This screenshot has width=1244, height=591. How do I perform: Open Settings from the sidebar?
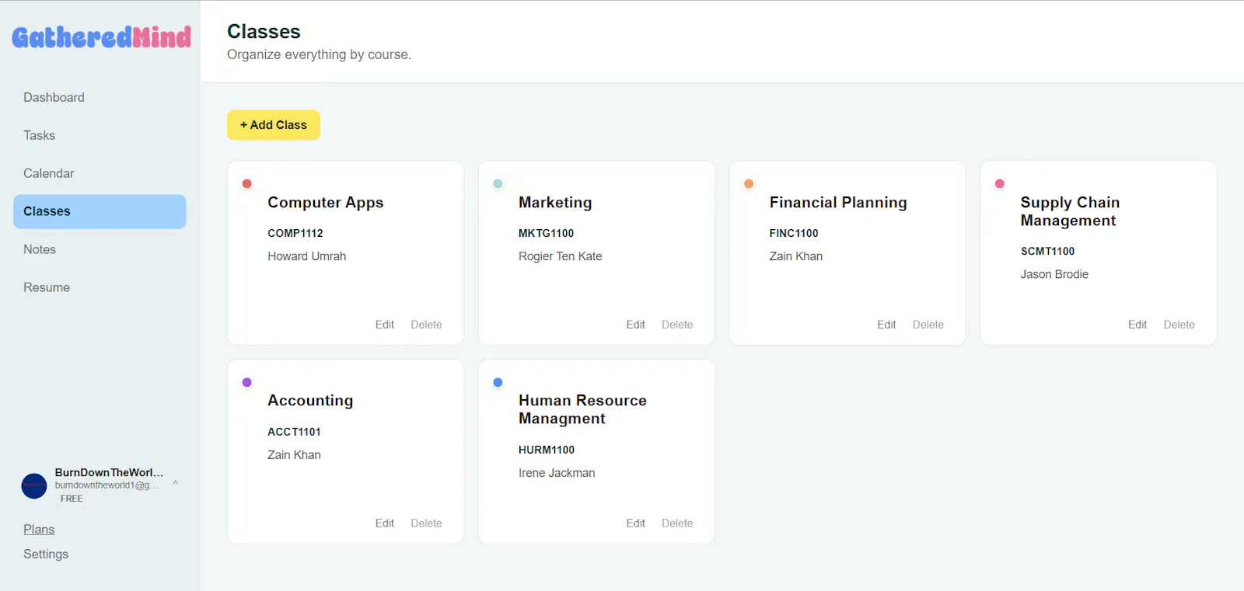46,554
